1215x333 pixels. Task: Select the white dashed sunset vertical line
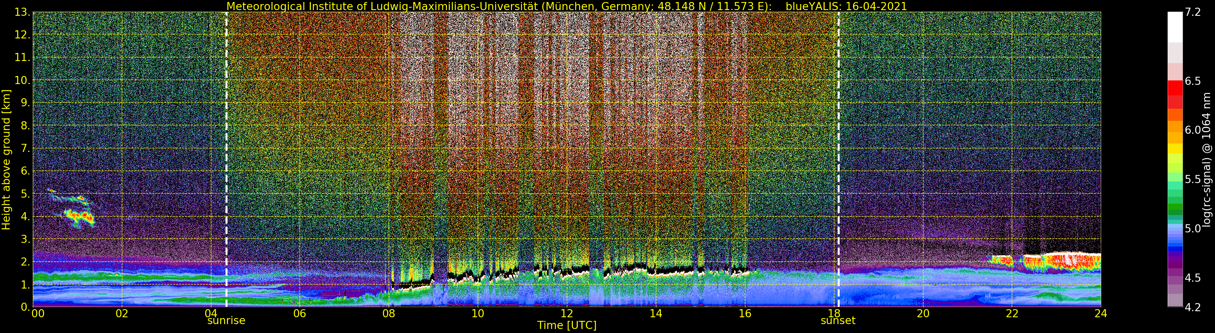838,141
